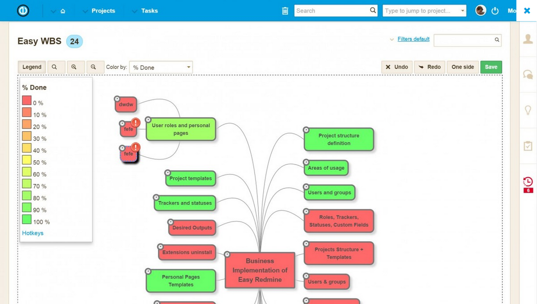Click the Redo button
This screenshot has width=537, height=304.
(429, 67)
